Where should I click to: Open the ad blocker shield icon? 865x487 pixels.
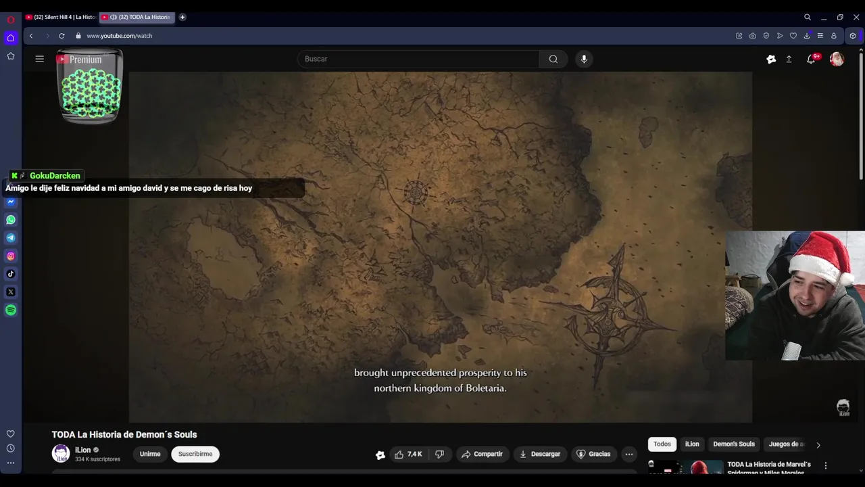766,36
